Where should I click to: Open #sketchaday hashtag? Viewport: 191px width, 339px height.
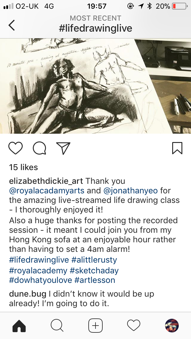click(x=94, y=270)
